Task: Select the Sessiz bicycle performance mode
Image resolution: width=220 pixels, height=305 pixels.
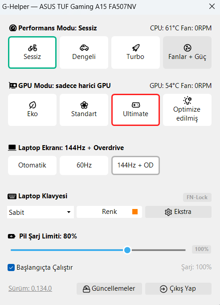Action: coord(32,53)
